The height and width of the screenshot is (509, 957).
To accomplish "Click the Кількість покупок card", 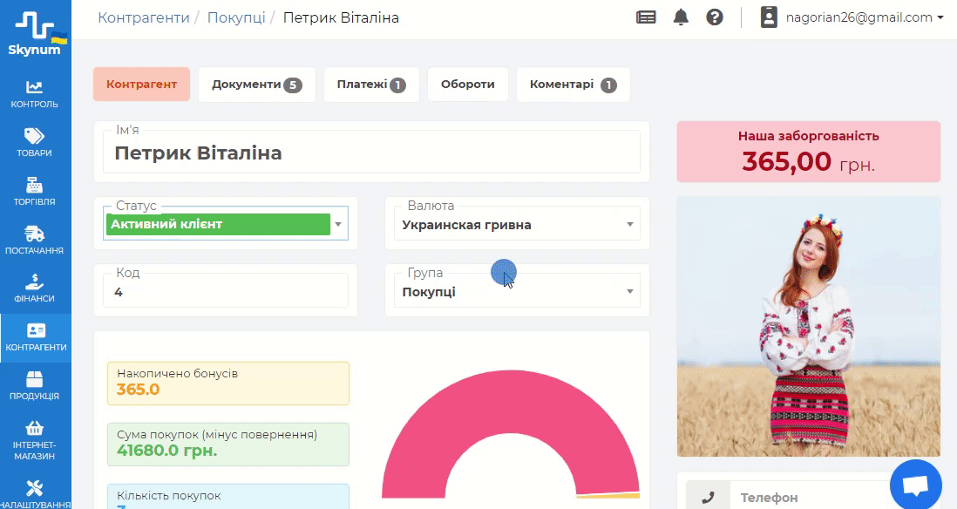I will (228, 497).
